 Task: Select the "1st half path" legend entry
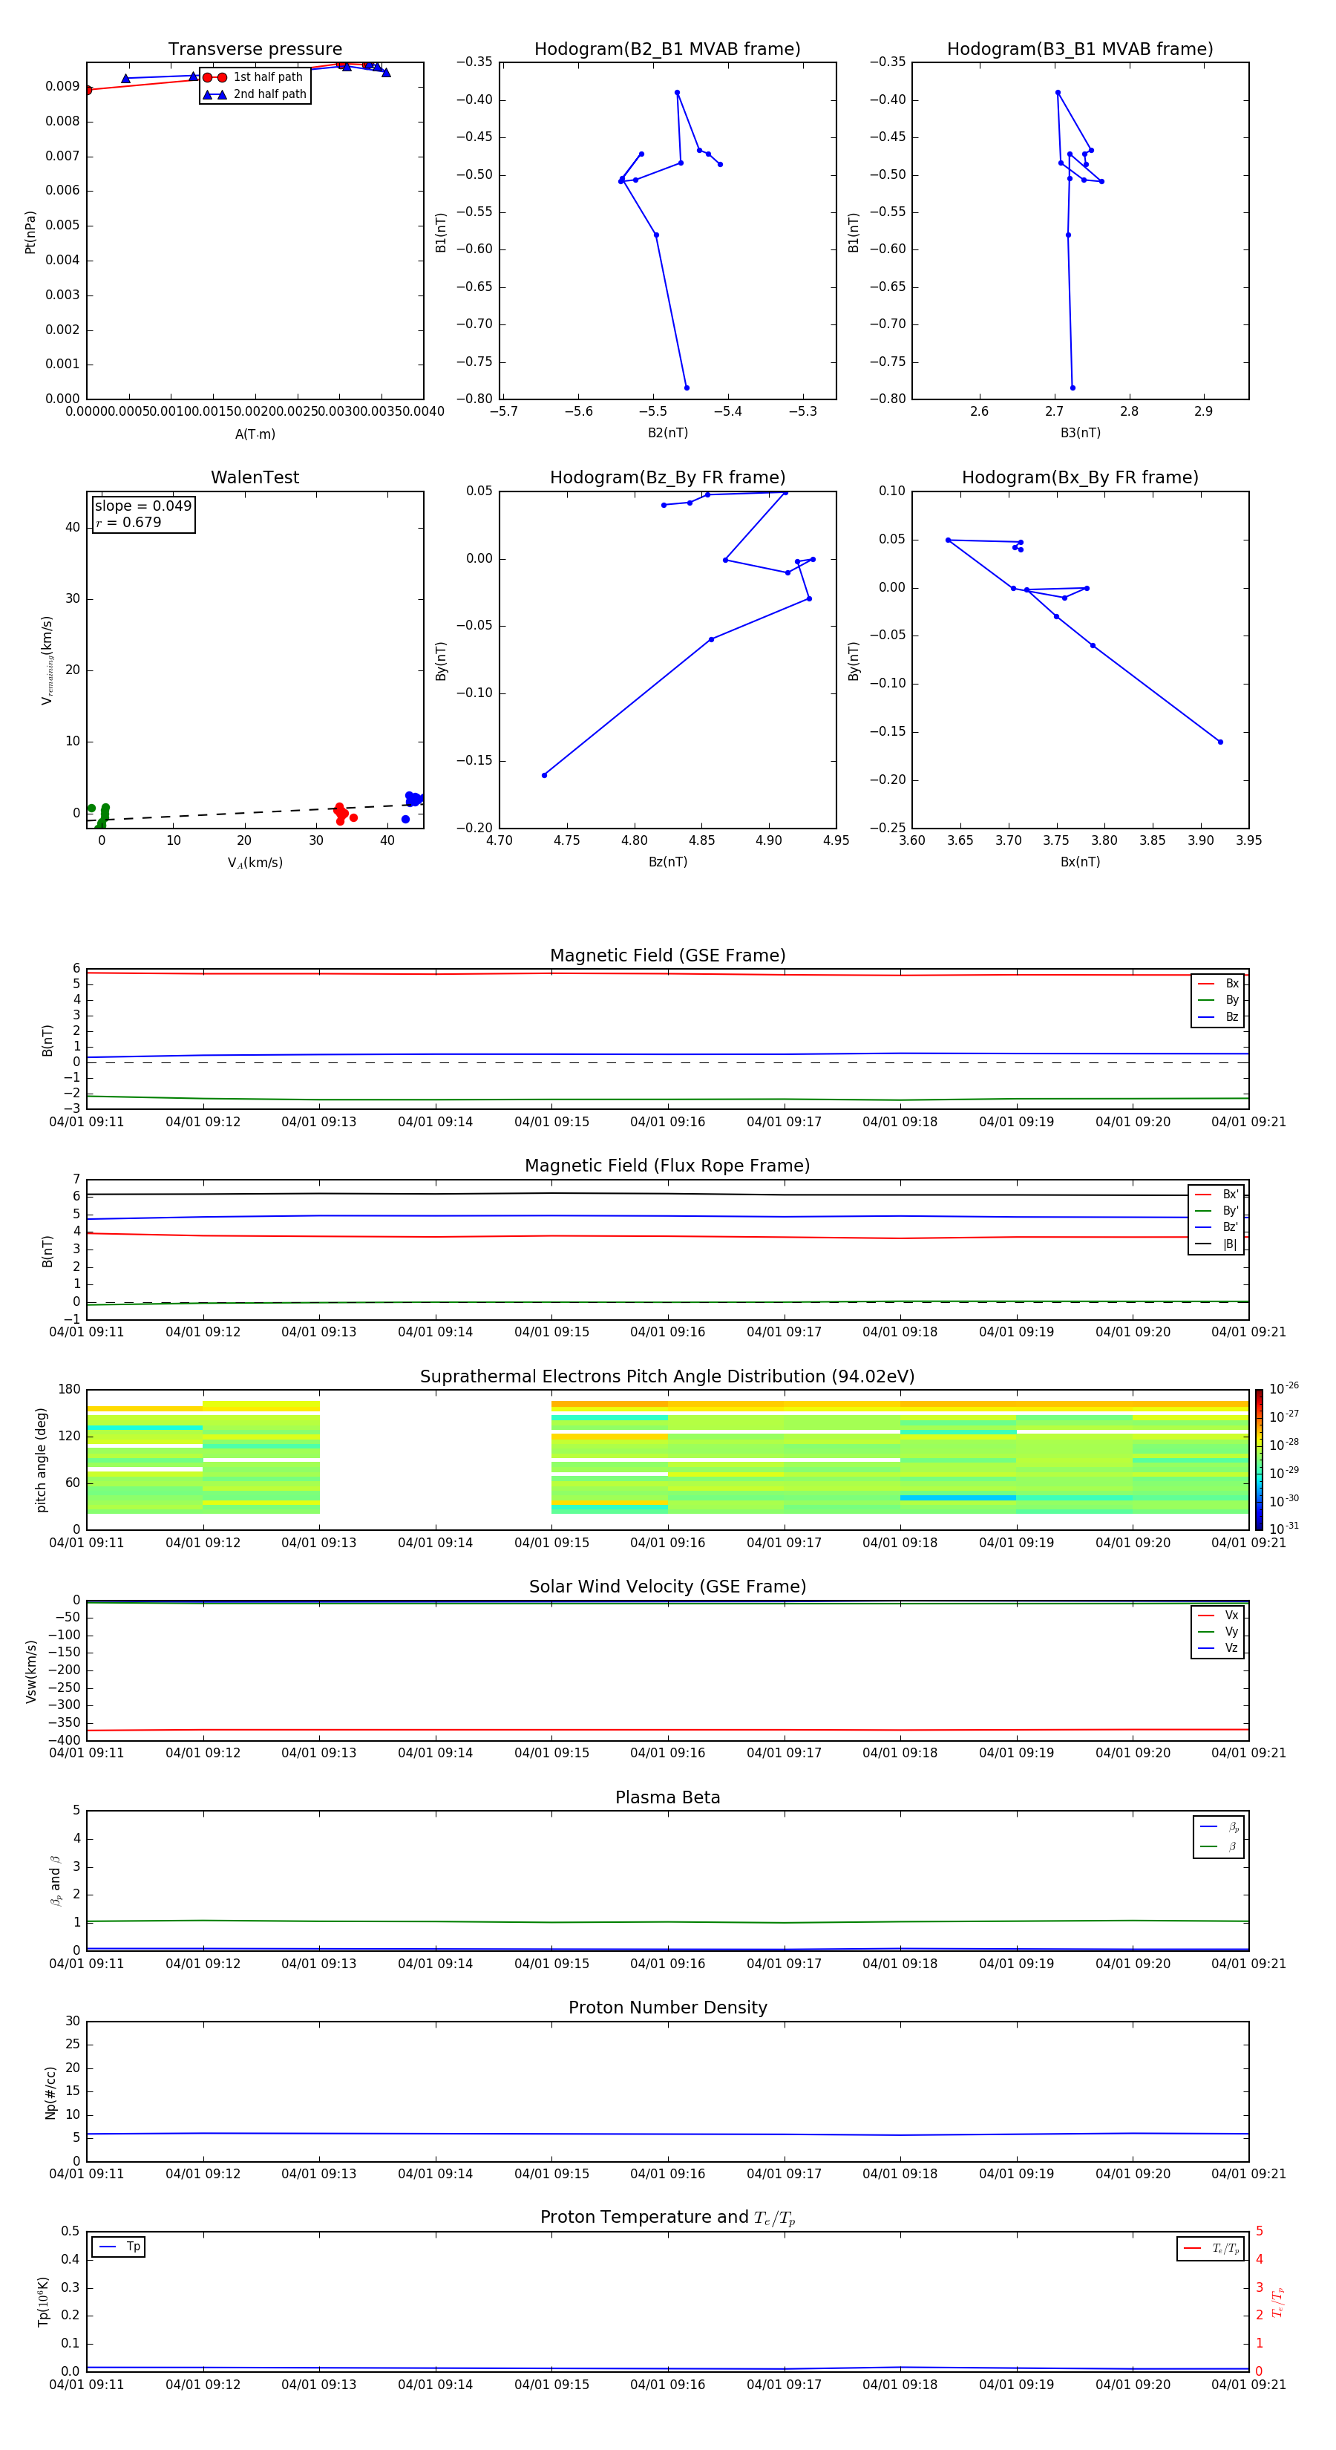(253, 77)
